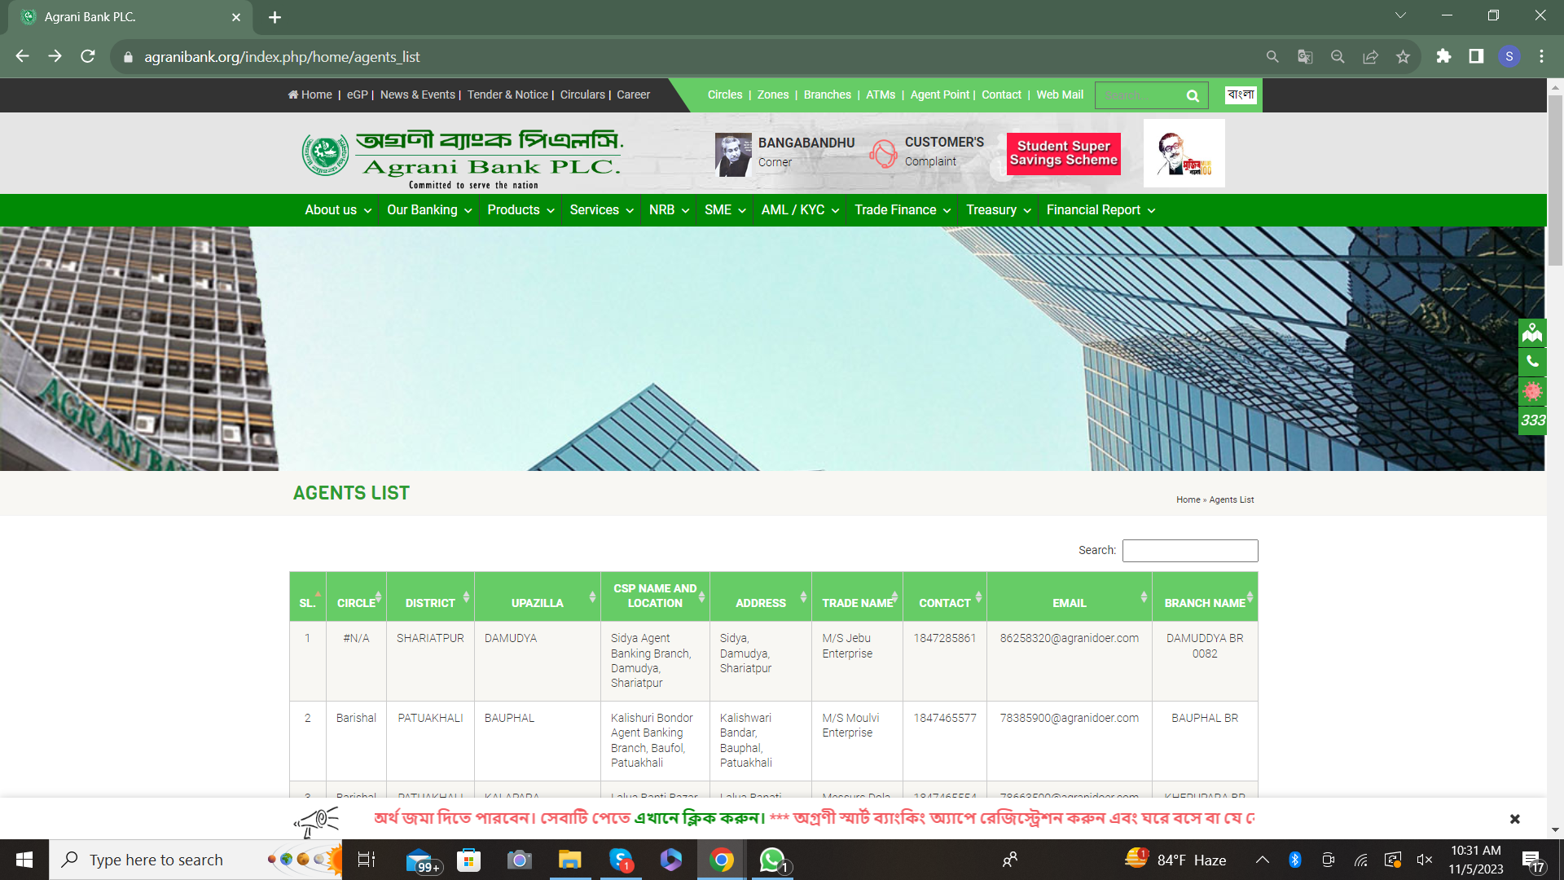Open the Chrome three-dot menu

click(x=1541, y=56)
